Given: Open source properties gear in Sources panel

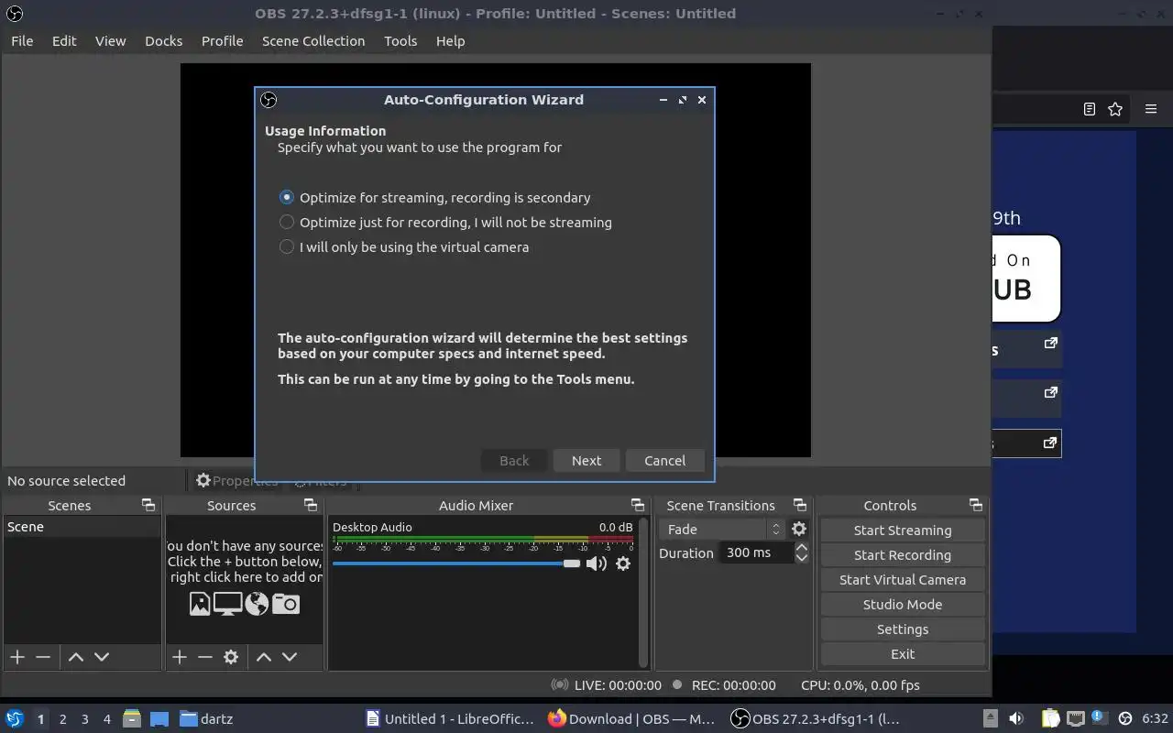Looking at the screenshot, I should [231, 657].
